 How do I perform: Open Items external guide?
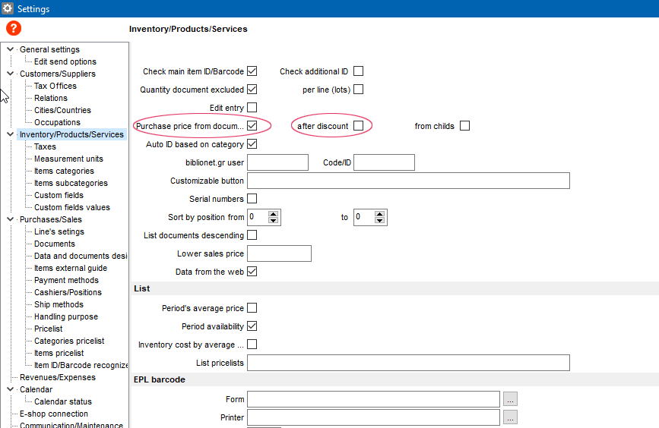tap(71, 268)
